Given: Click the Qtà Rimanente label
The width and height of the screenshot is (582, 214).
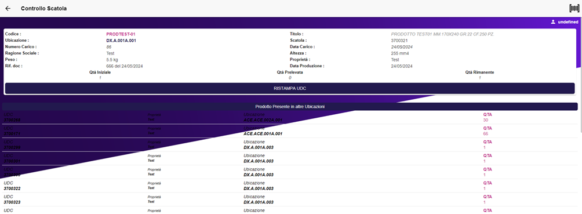Looking at the screenshot, I should coord(479,72).
